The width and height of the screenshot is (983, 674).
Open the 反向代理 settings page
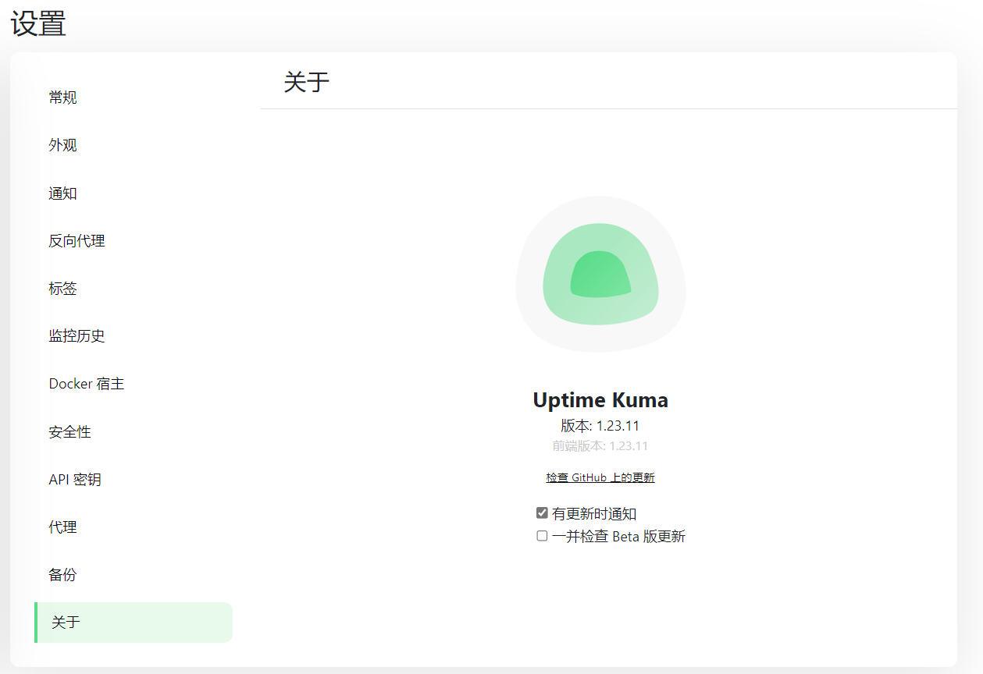[x=77, y=241]
